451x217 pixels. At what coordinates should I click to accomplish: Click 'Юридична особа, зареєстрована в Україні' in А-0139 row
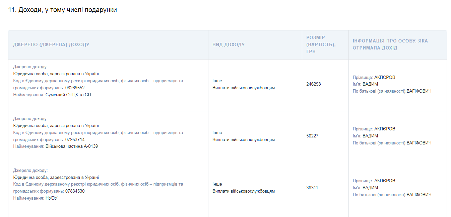pos(56,126)
